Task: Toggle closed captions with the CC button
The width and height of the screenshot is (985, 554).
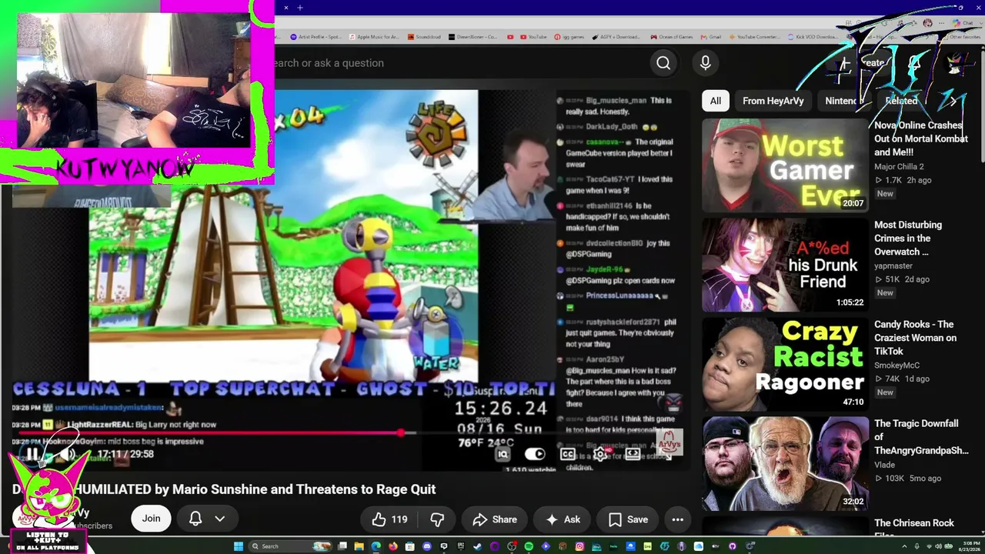Action: [x=567, y=454]
